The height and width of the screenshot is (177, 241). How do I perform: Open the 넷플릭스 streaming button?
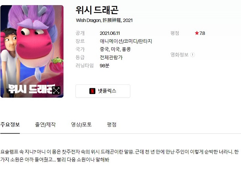pyautogui.click(x=103, y=91)
